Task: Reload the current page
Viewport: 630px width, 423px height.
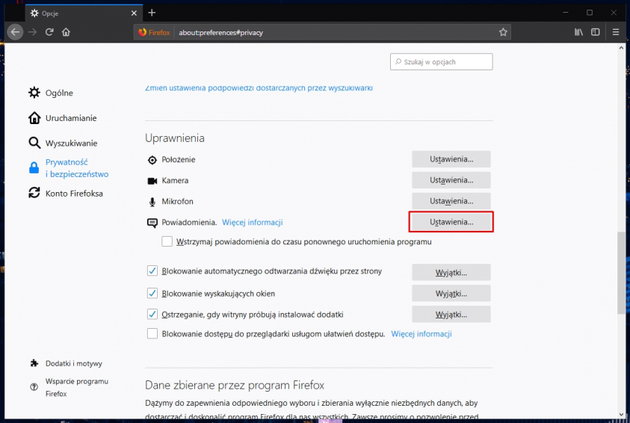Action: click(49, 32)
